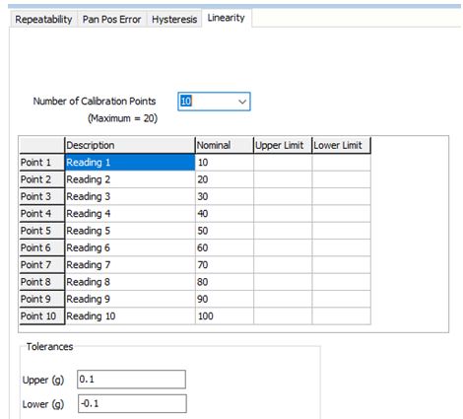Click the Nominal column header
Screen dimensions: 463x419
(x=225, y=145)
